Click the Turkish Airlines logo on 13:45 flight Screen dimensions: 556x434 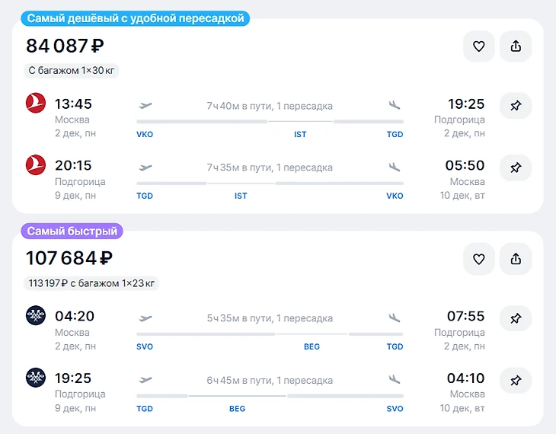click(x=36, y=104)
